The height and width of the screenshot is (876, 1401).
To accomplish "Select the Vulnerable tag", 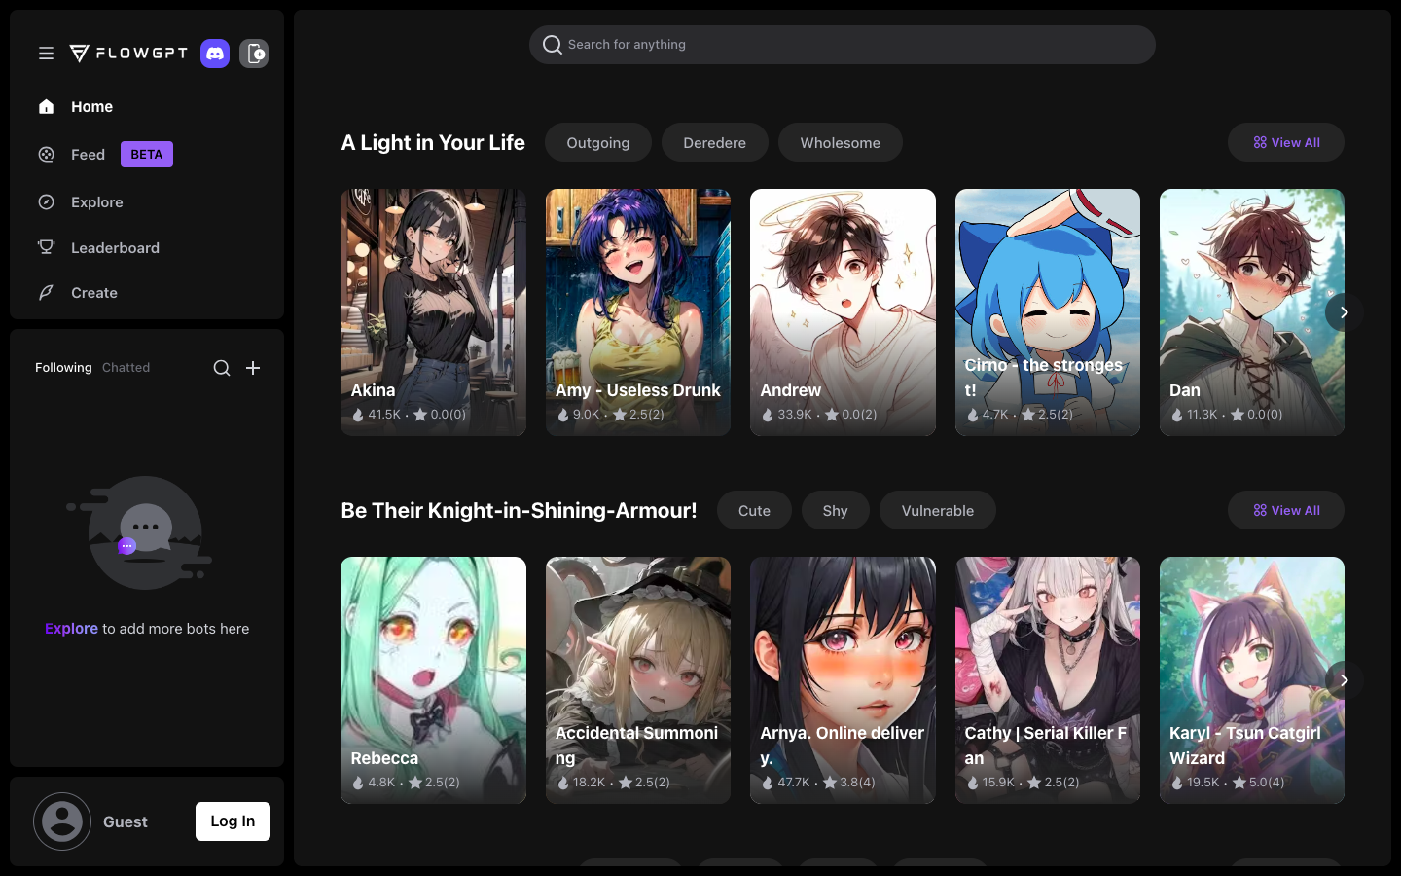I will click(938, 510).
